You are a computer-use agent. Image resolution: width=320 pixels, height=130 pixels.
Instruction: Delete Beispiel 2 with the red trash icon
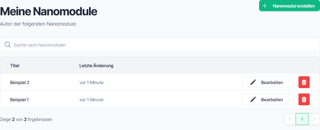pos(304,82)
